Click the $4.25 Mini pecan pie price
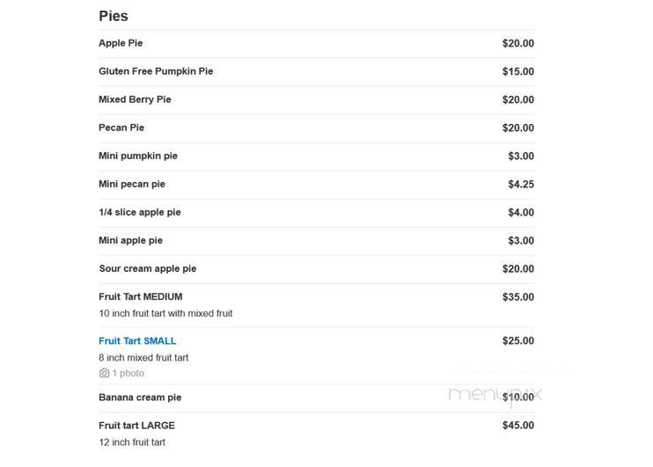 coord(521,184)
